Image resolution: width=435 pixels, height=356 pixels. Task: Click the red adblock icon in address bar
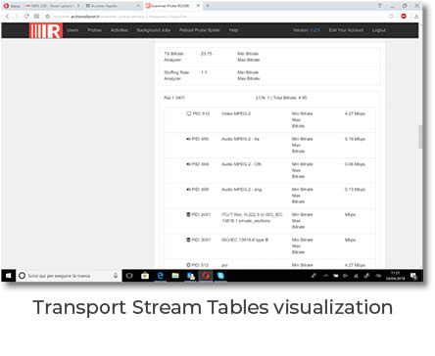click(404, 16)
